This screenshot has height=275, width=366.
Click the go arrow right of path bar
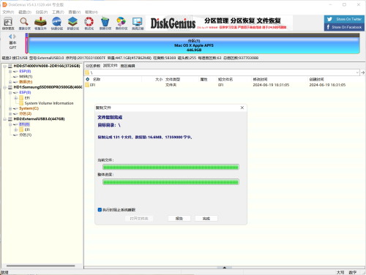(363, 72)
